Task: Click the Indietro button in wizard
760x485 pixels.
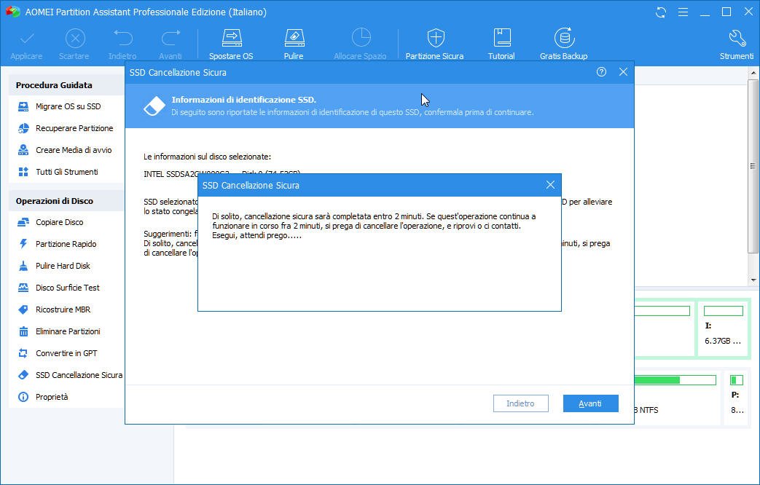Action: coord(520,403)
